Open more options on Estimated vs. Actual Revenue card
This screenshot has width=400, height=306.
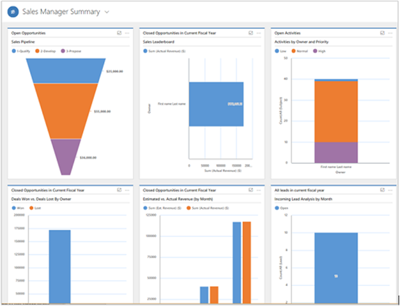pyautogui.click(x=259, y=190)
